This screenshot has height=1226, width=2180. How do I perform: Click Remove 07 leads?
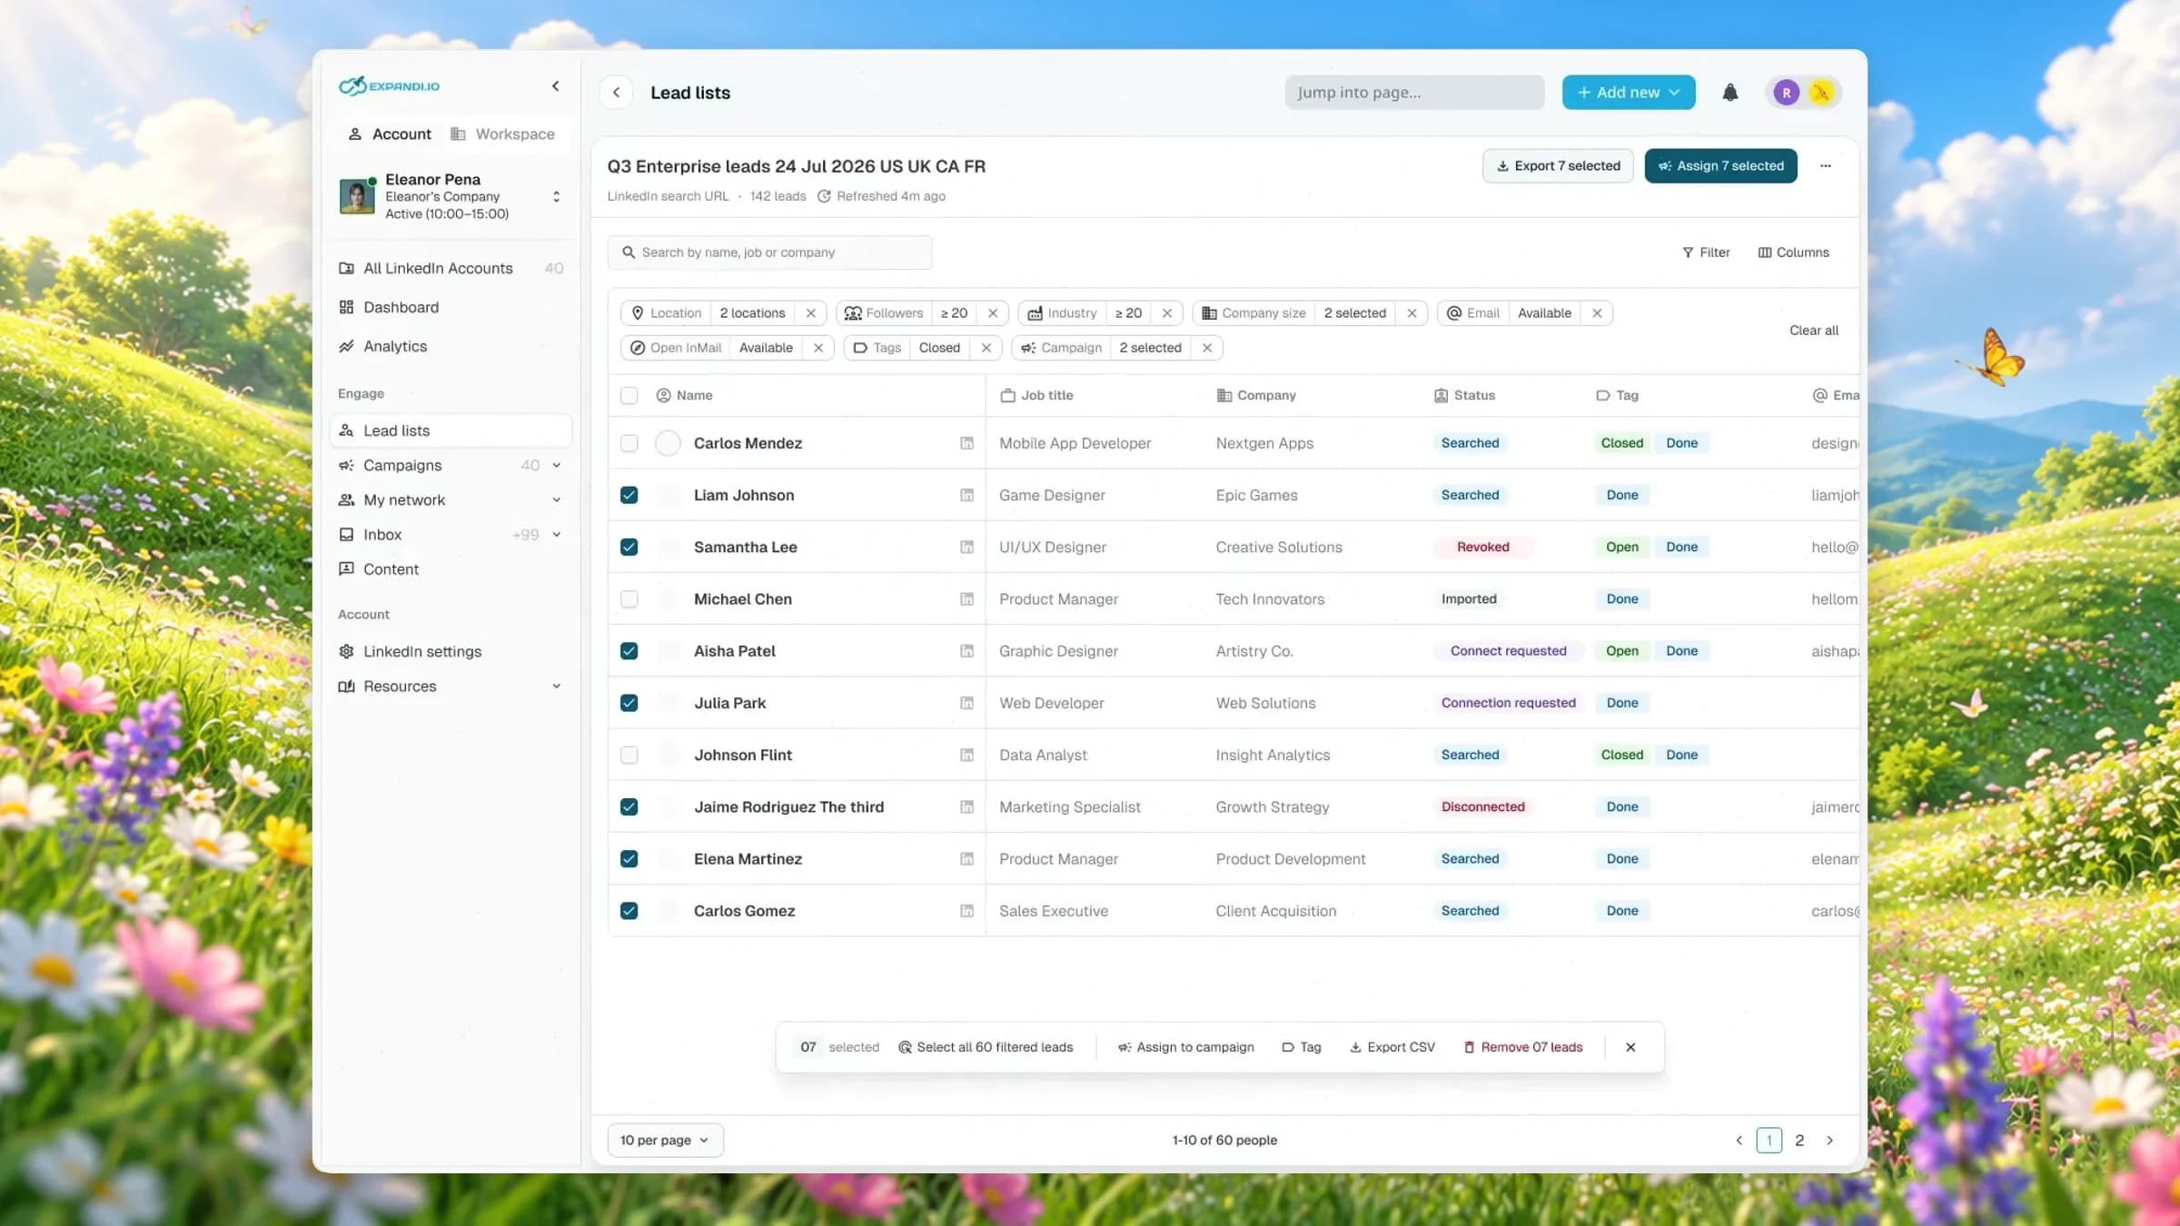point(1523,1047)
